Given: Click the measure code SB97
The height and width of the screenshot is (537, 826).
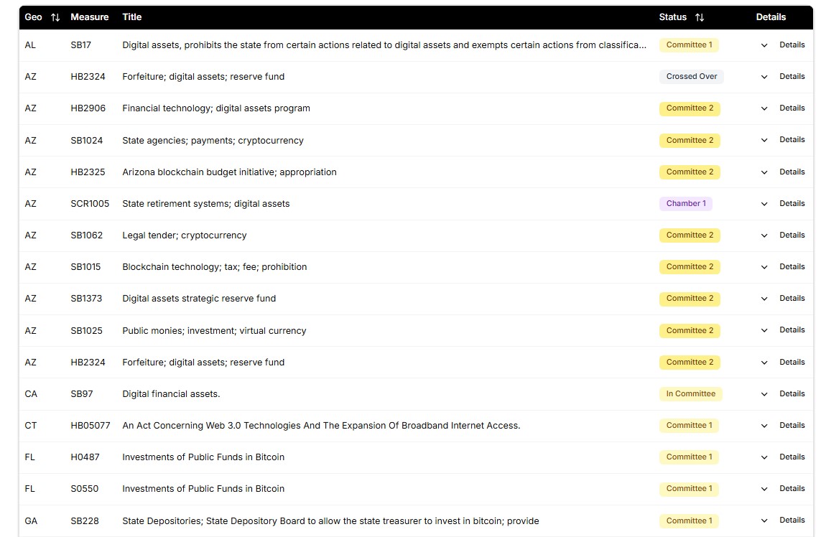Looking at the screenshot, I should pyautogui.click(x=82, y=394).
